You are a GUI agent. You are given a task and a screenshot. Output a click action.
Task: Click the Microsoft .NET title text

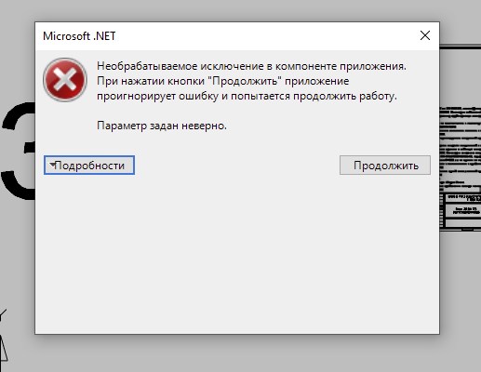tap(79, 36)
